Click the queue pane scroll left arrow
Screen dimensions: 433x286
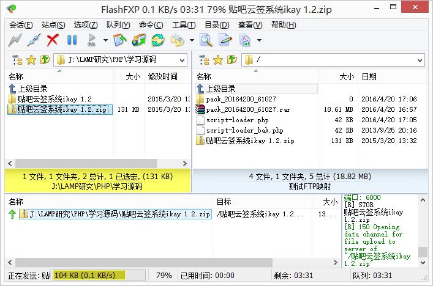click(x=10, y=262)
